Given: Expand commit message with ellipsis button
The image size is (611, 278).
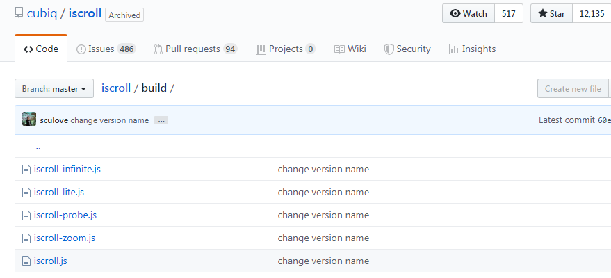Looking at the screenshot, I should 161,120.
